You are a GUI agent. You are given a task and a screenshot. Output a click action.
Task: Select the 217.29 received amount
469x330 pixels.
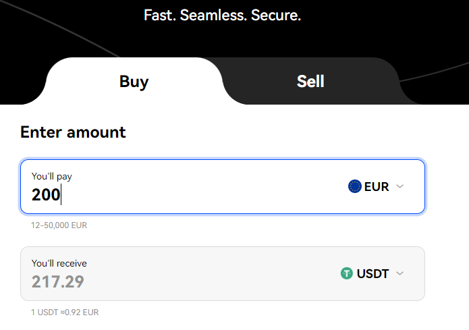58,282
